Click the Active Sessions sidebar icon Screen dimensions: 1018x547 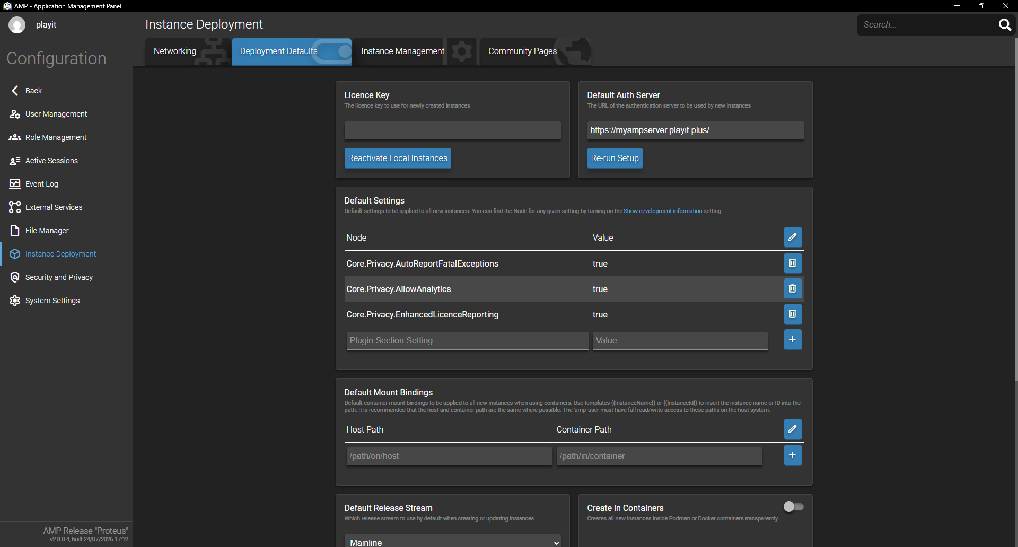pyautogui.click(x=15, y=161)
